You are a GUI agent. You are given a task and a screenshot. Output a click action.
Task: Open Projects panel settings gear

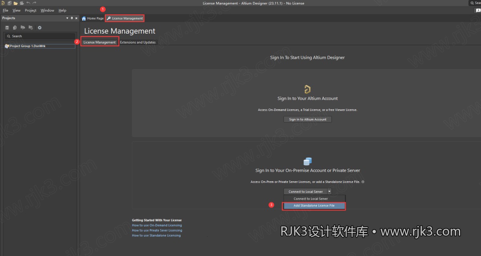[x=40, y=28]
